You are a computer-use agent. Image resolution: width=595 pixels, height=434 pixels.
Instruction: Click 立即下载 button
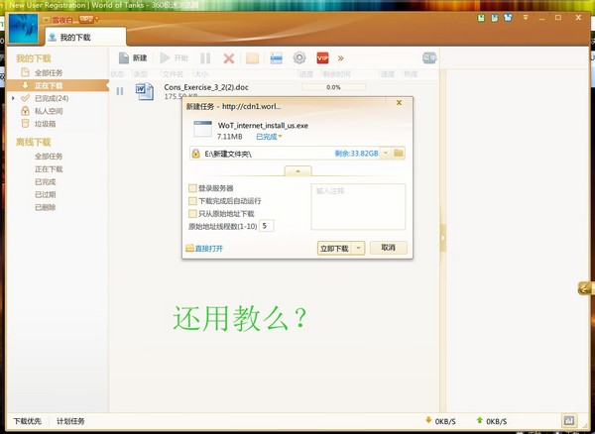334,249
